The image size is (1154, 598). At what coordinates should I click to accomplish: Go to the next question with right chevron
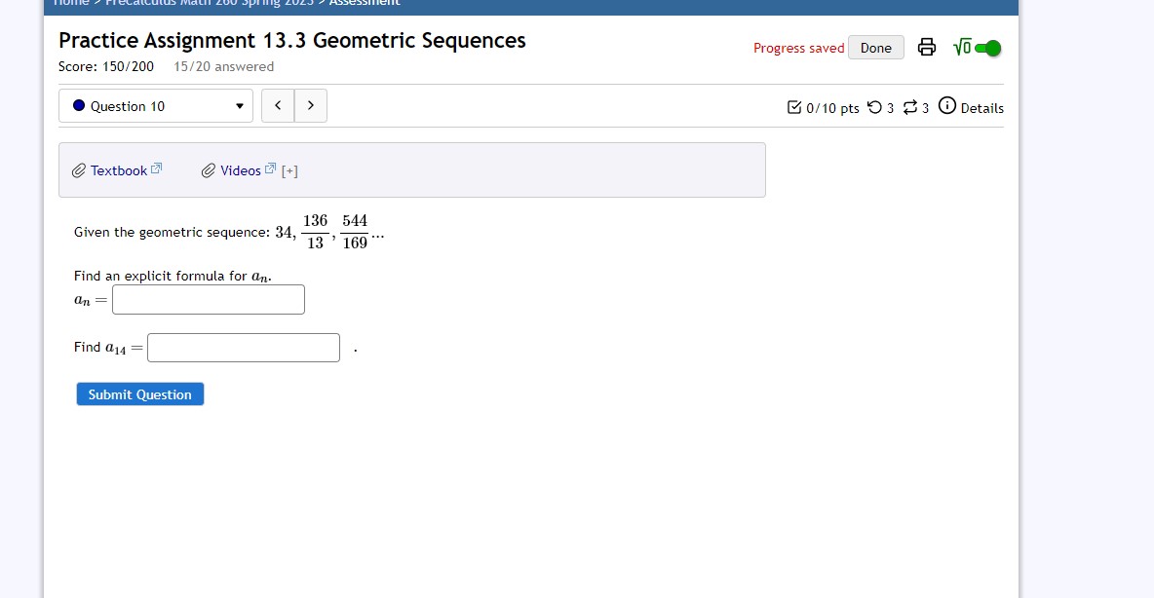point(310,105)
